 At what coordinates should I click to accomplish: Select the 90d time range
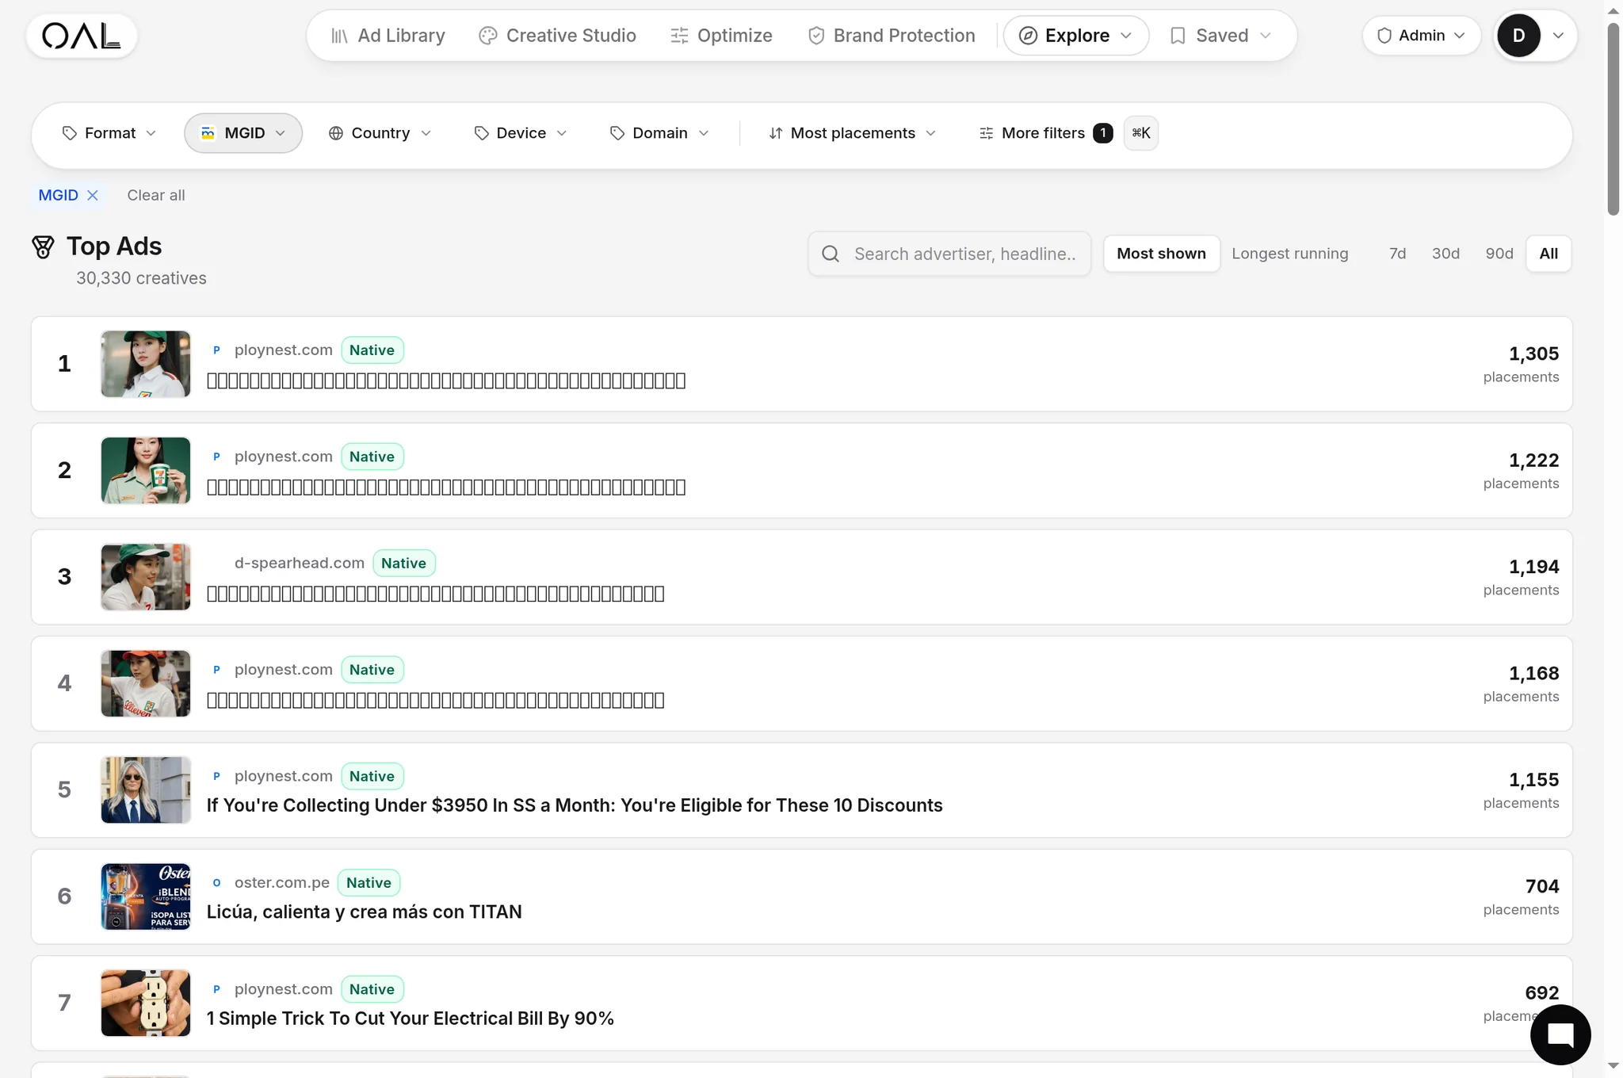pyautogui.click(x=1499, y=254)
